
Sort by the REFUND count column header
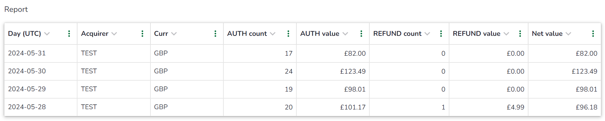pos(397,34)
